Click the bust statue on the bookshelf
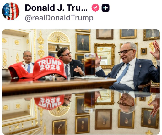The image size is (162, 135). click(x=58, y=48)
